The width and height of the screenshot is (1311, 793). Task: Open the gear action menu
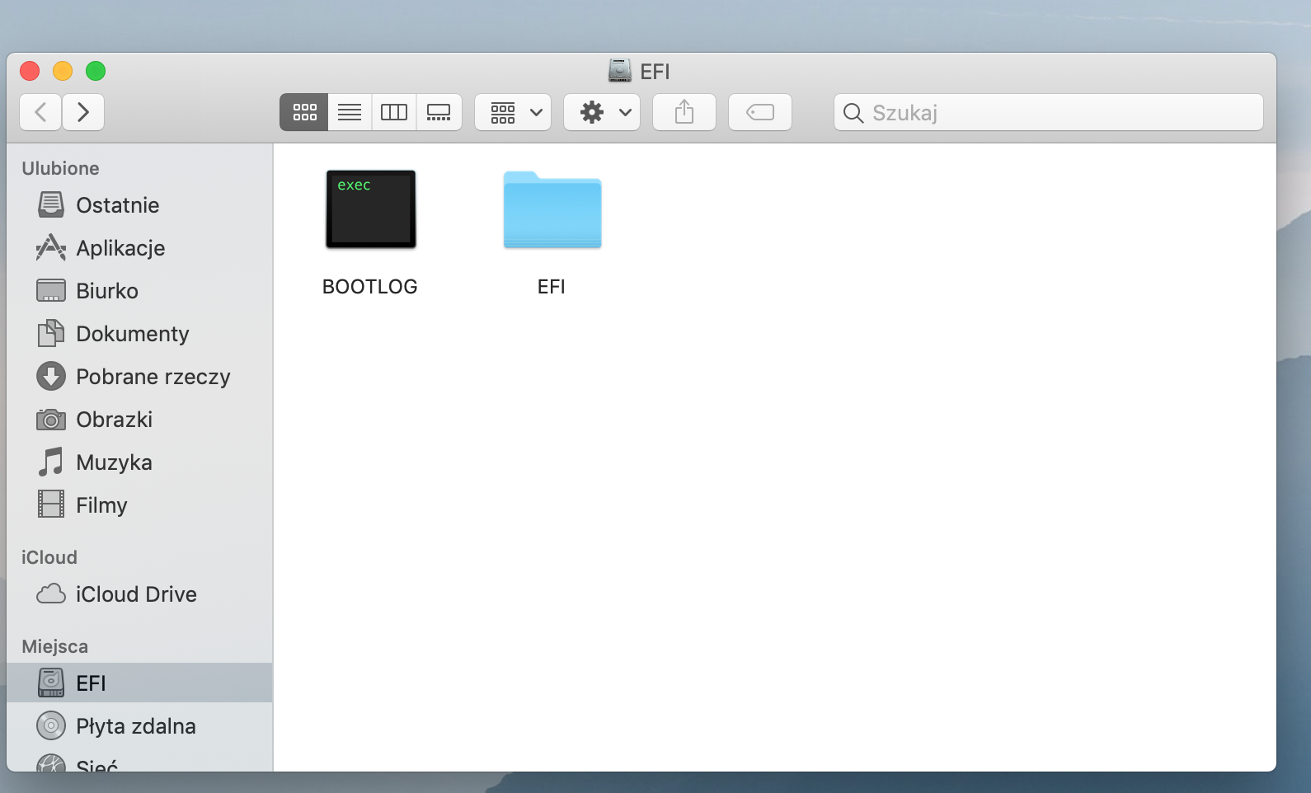[602, 112]
